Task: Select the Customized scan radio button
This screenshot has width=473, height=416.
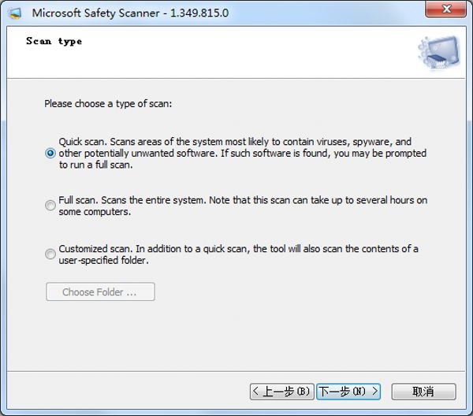Action: pyautogui.click(x=50, y=254)
